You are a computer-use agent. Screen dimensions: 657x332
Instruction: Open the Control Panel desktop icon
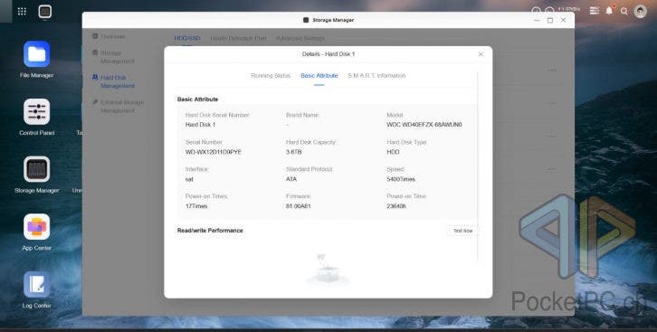(x=36, y=112)
